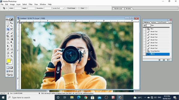Click the crop Height input field
179x100 pixels.
(31, 8)
